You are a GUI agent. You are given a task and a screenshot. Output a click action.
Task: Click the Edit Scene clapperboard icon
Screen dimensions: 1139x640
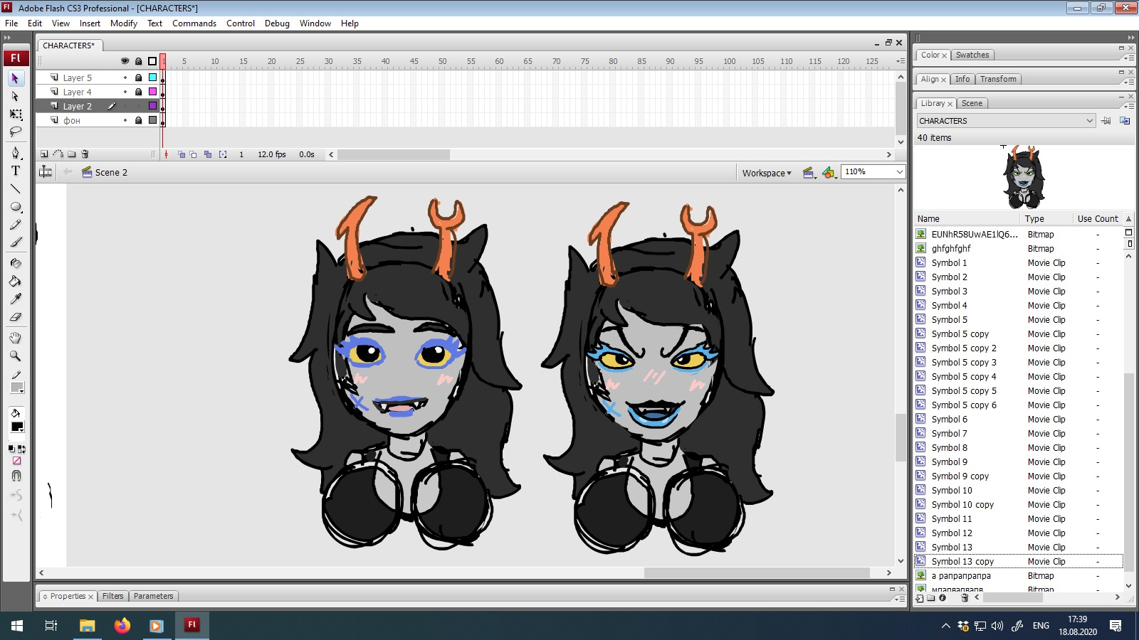(x=808, y=173)
